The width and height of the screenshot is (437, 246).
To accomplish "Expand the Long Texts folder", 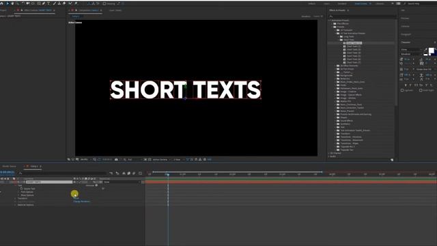I will (339, 36).
